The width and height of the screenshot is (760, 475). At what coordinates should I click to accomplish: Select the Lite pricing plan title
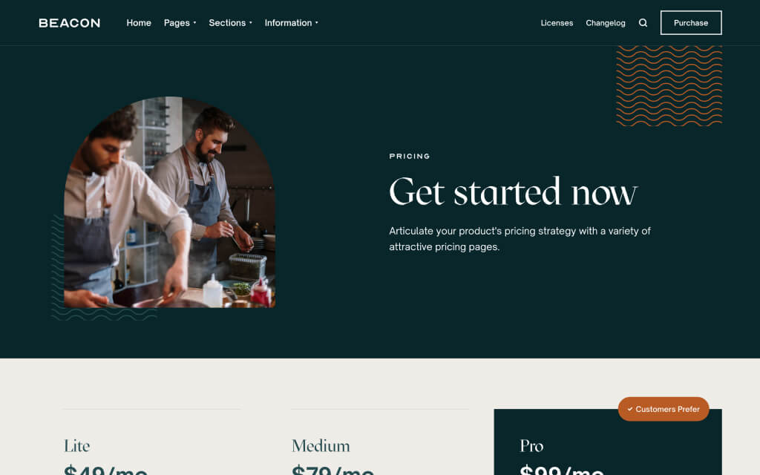point(76,446)
